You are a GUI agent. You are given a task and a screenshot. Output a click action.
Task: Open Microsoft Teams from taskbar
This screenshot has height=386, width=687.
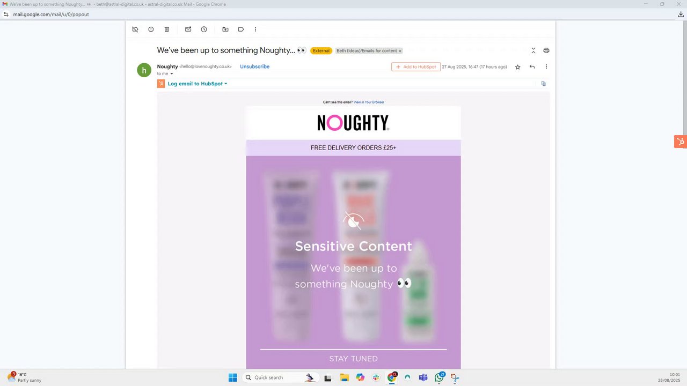tap(423, 377)
